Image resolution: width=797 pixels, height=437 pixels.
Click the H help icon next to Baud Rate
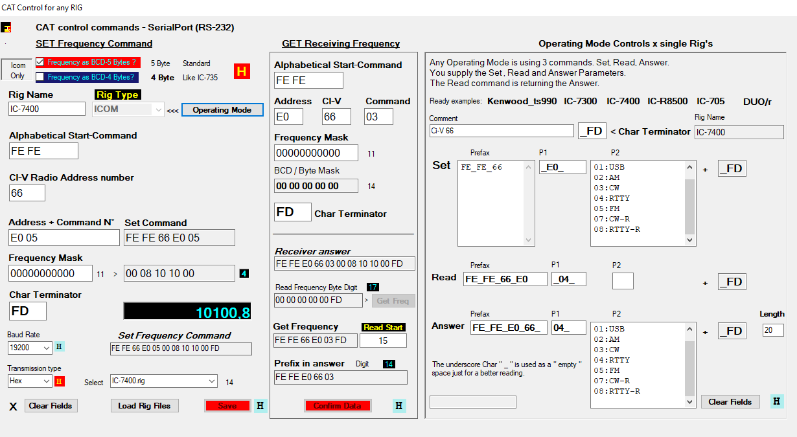[x=60, y=347]
